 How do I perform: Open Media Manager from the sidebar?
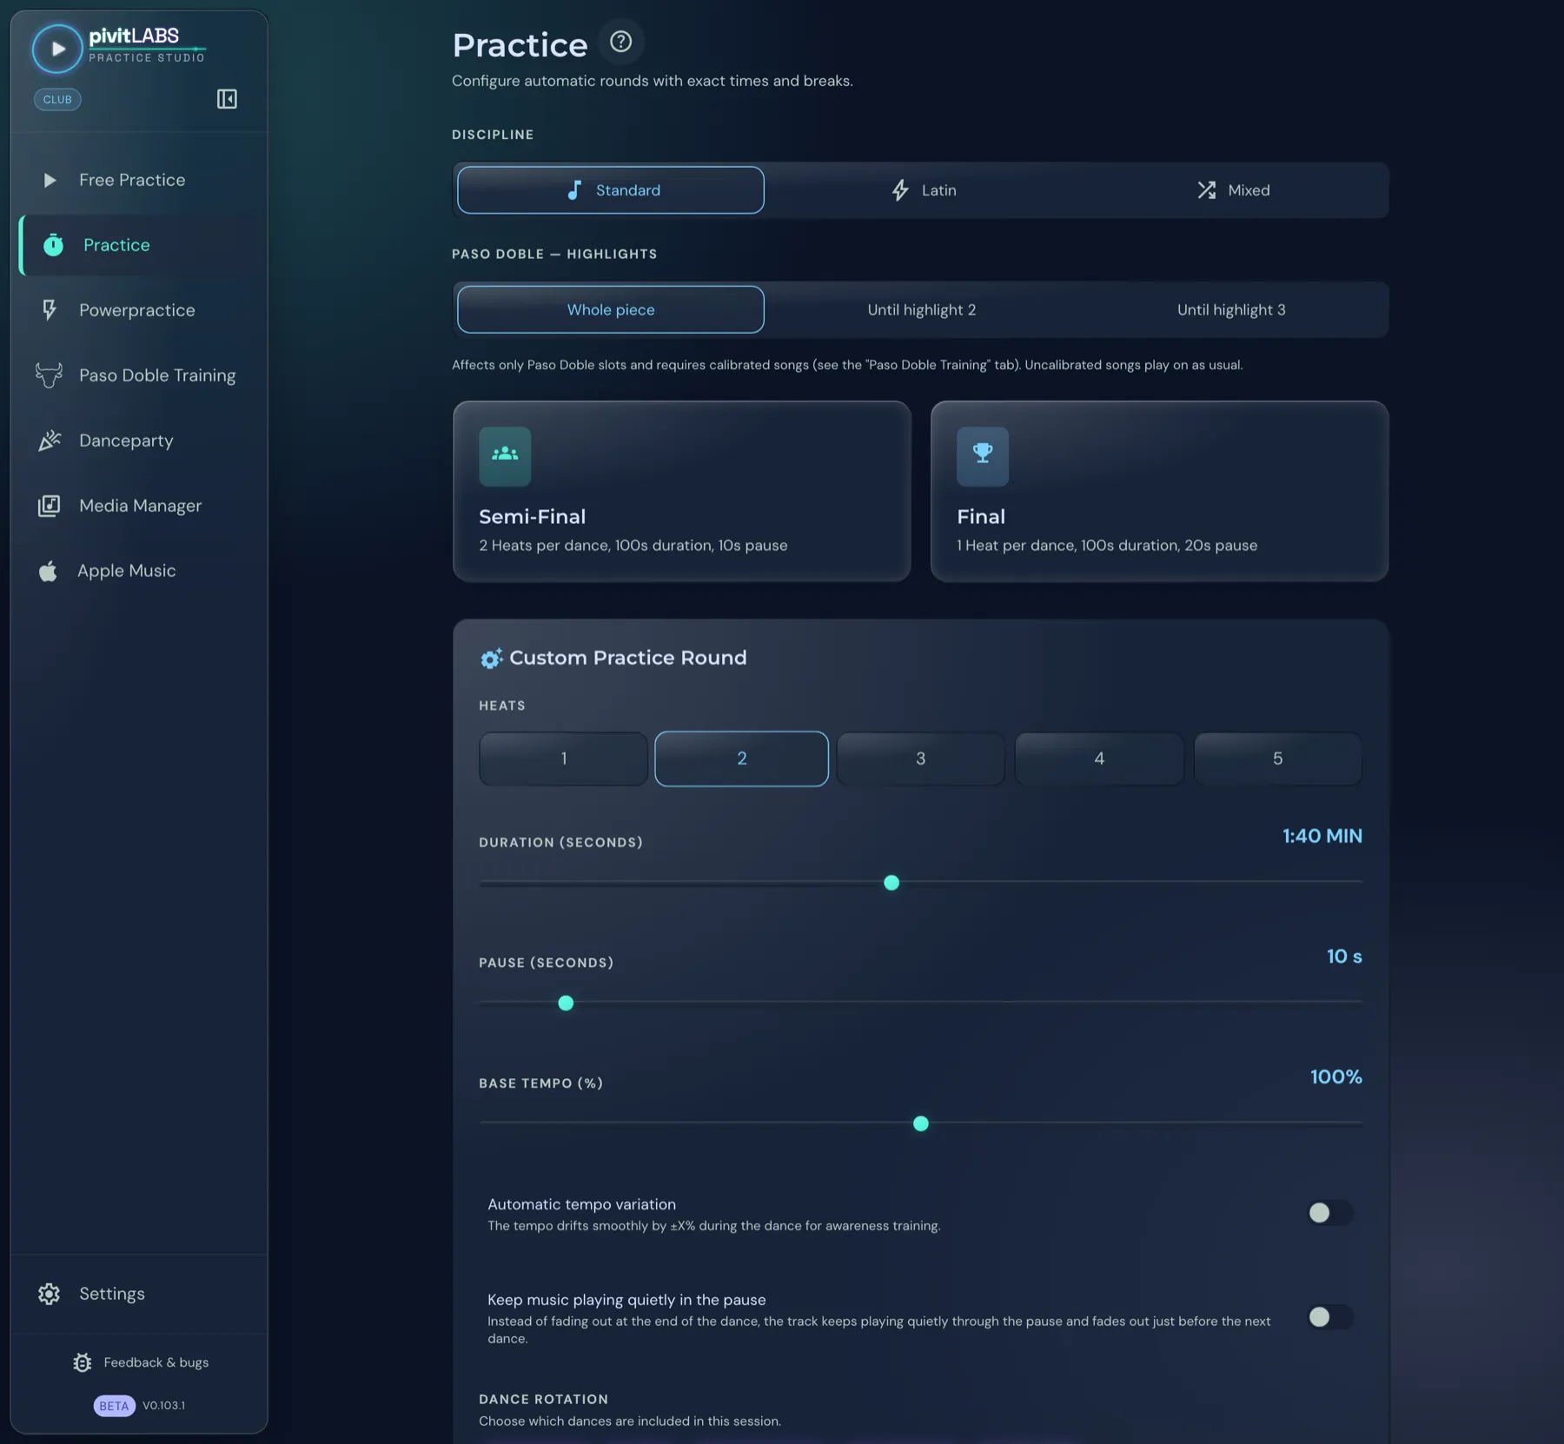[141, 506]
